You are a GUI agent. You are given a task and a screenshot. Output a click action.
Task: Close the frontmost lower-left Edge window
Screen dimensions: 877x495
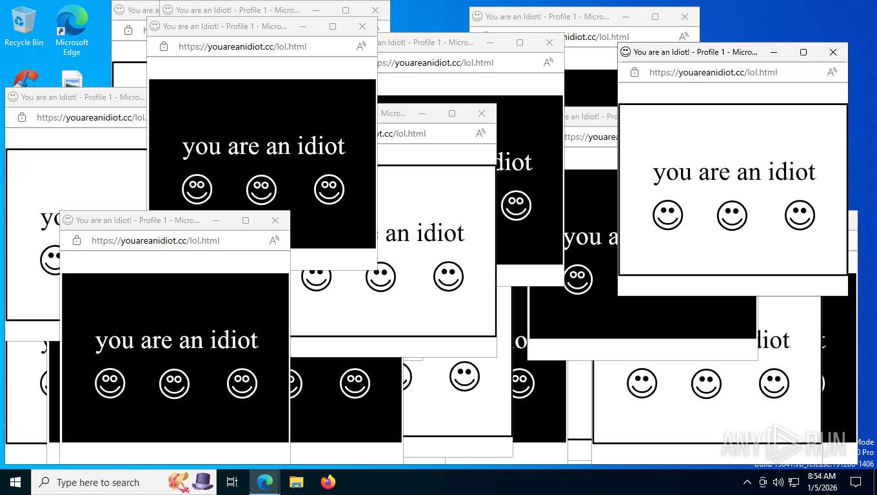tap(275, 220)
